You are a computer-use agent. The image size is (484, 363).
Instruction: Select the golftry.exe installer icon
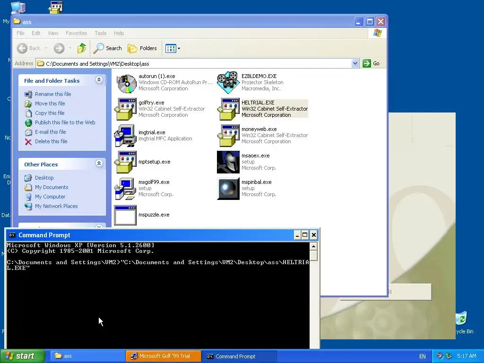coord(125,109)
